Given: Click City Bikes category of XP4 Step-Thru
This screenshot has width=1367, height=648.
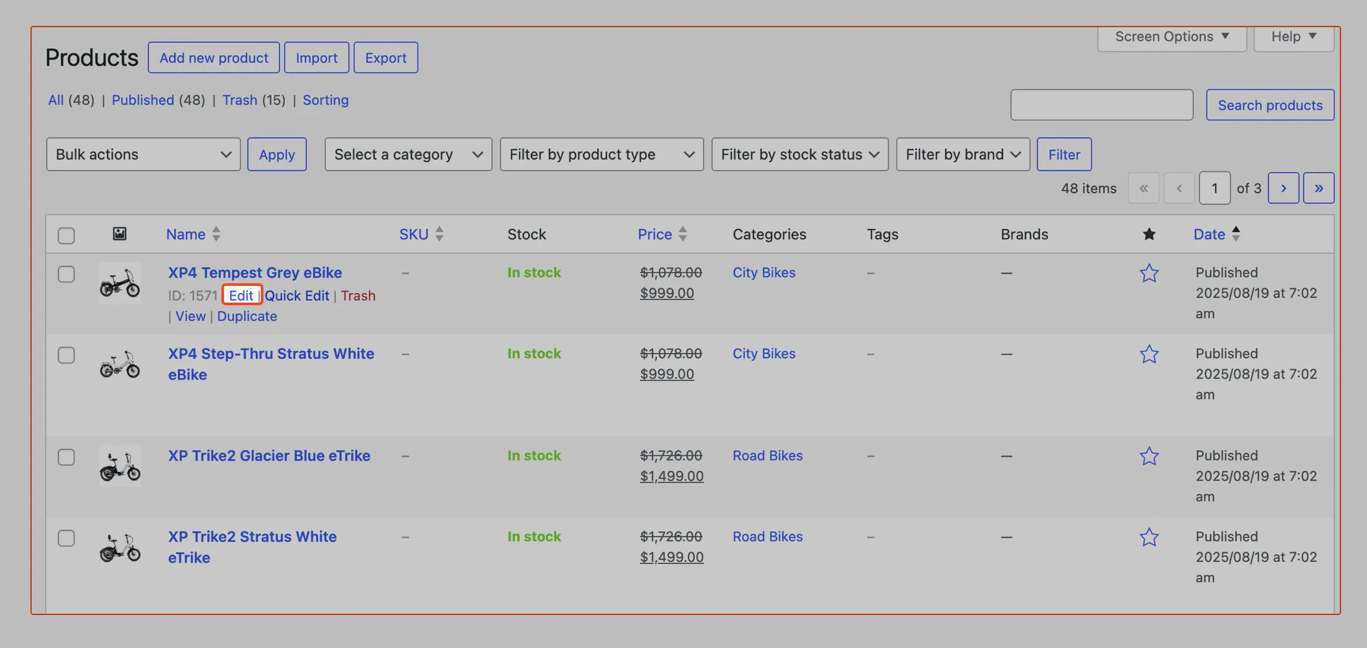Looking at the screenshot, I should (x=764, y=354).
